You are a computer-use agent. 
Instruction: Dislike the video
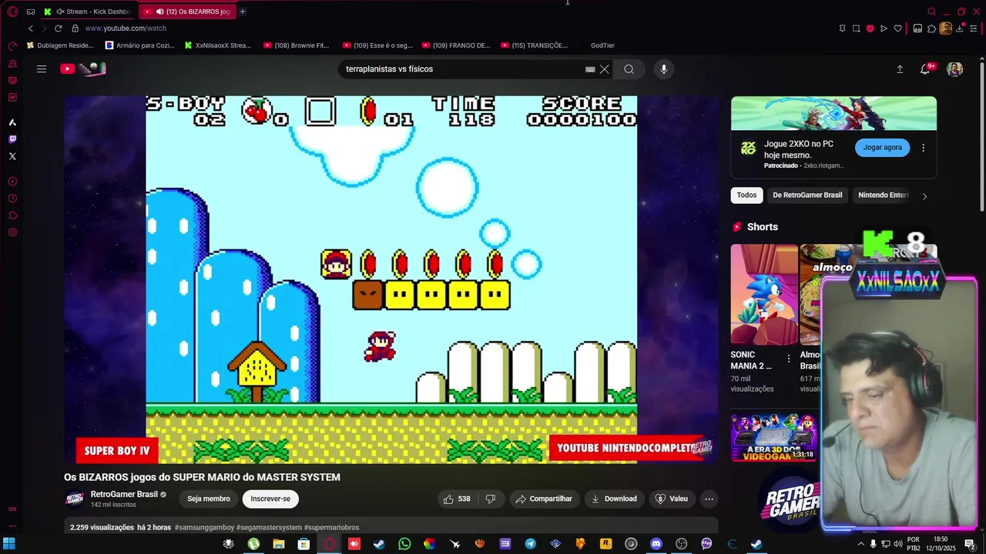(491, 499)
